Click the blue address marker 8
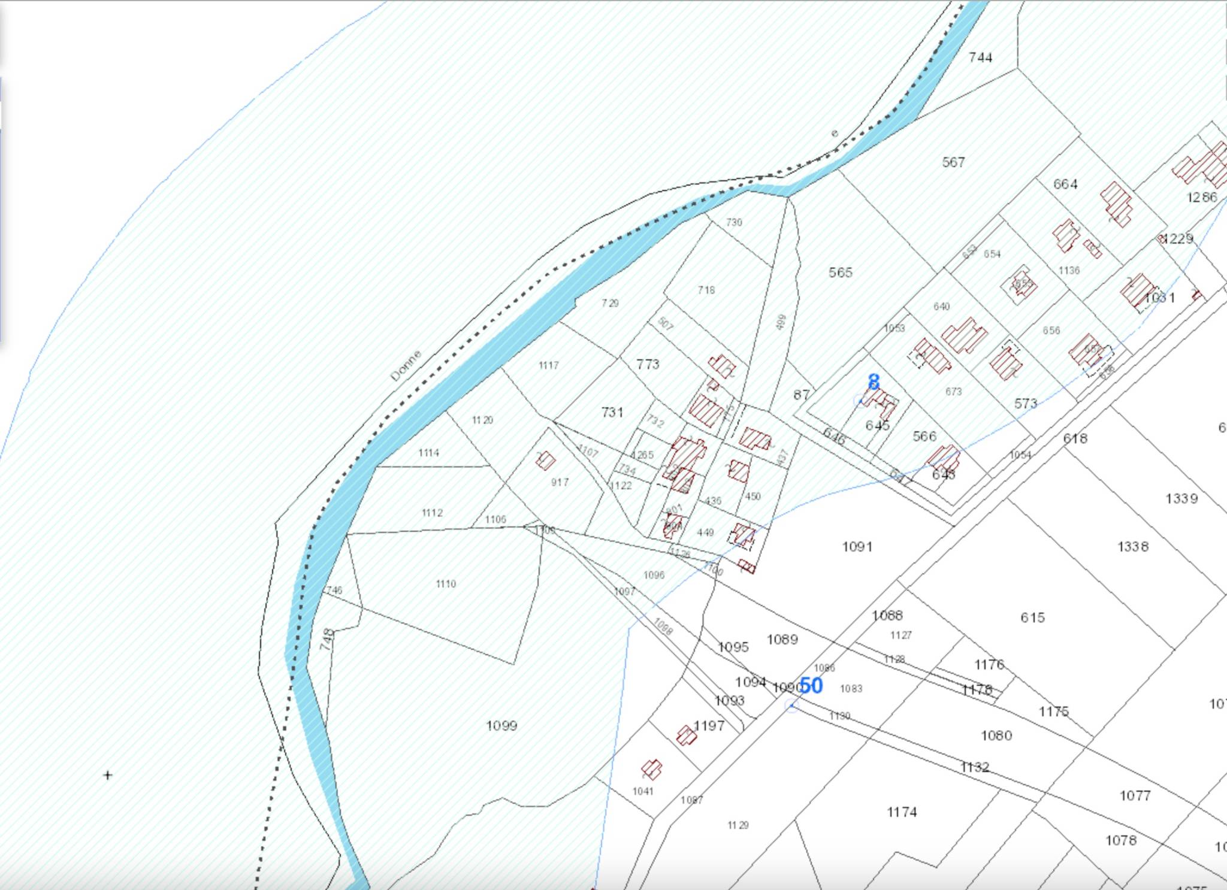Viewport: 1227px width, 890px height. [874, 382]
